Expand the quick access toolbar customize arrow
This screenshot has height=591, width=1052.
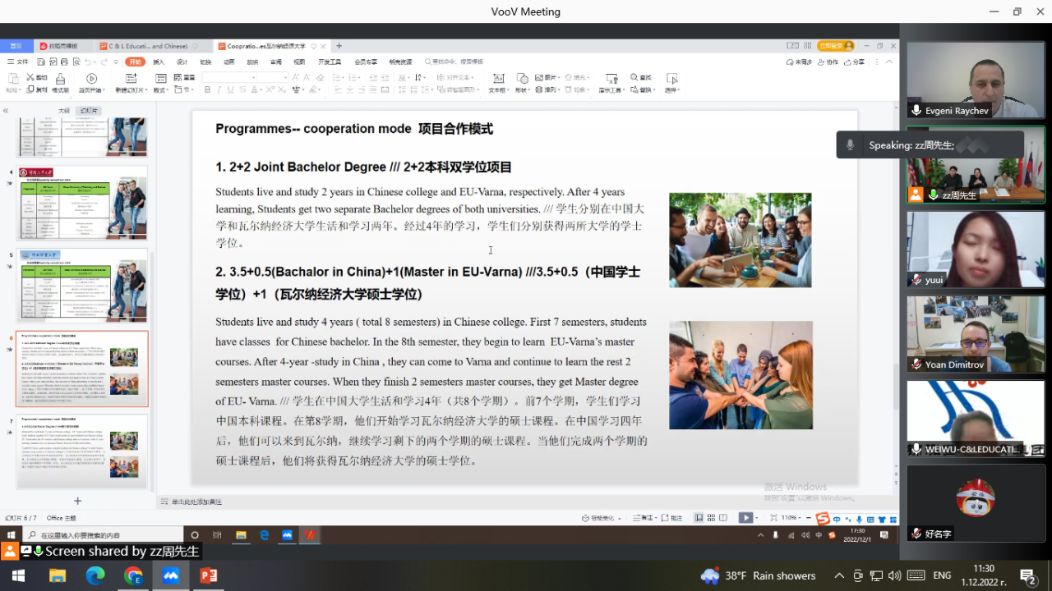coord(116,62)
